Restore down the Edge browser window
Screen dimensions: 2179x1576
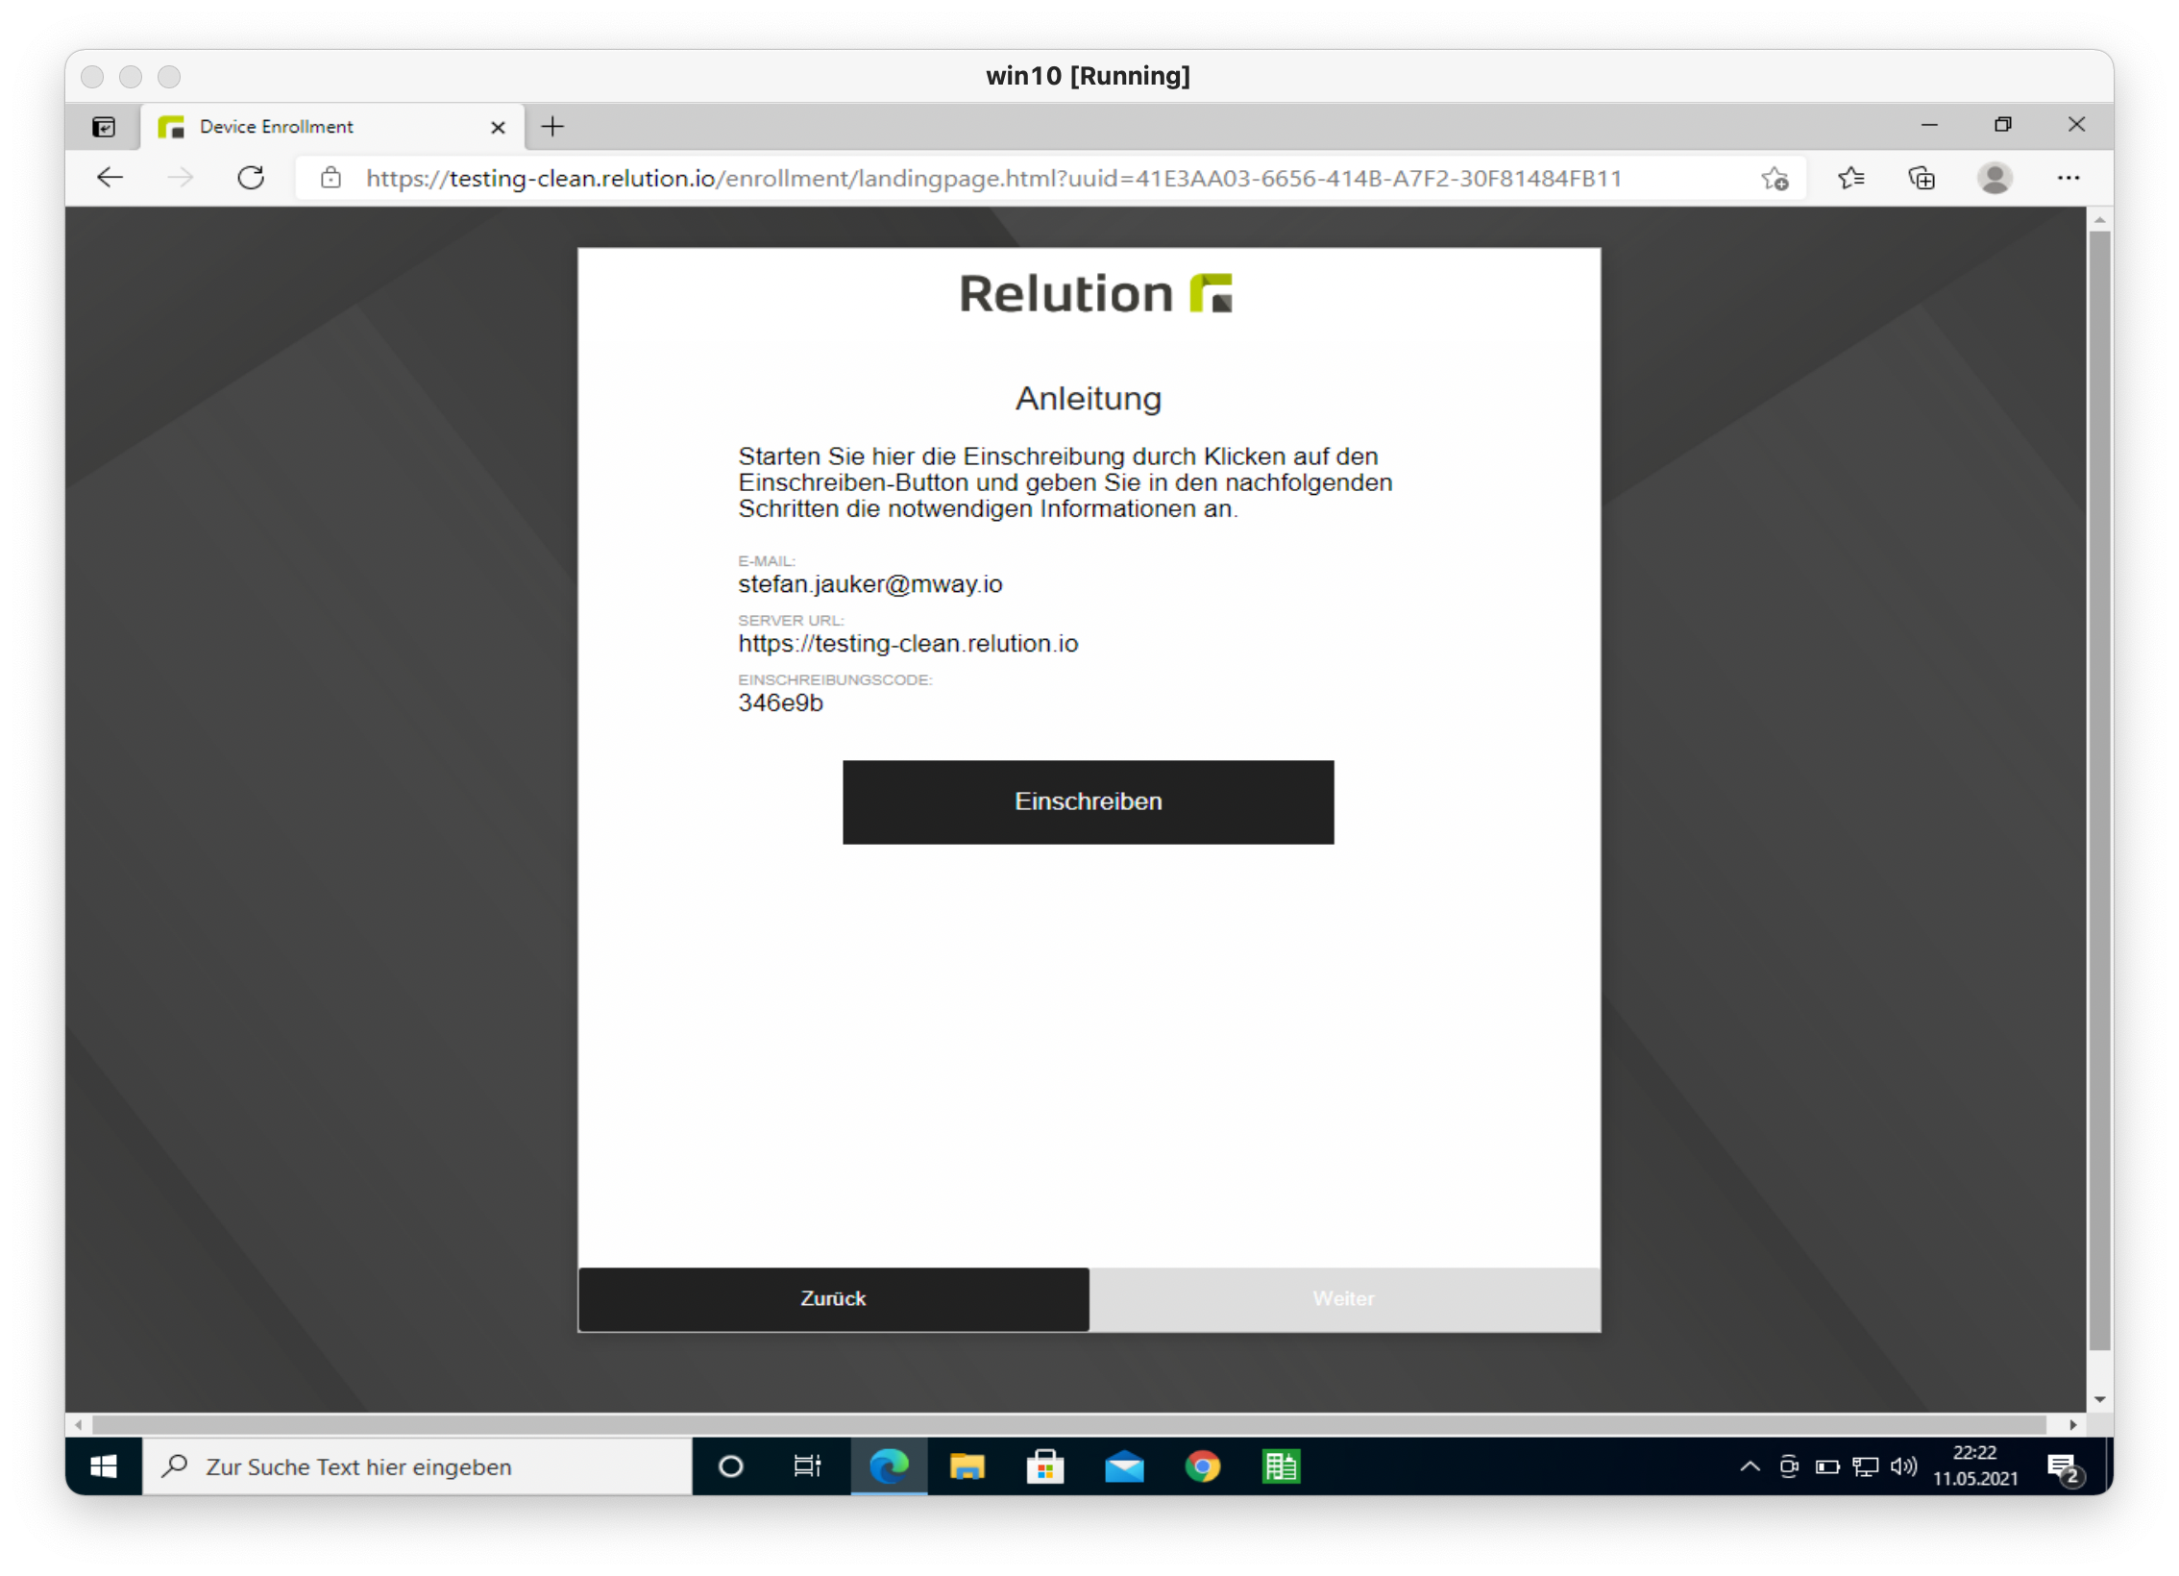coord(2003,125)
